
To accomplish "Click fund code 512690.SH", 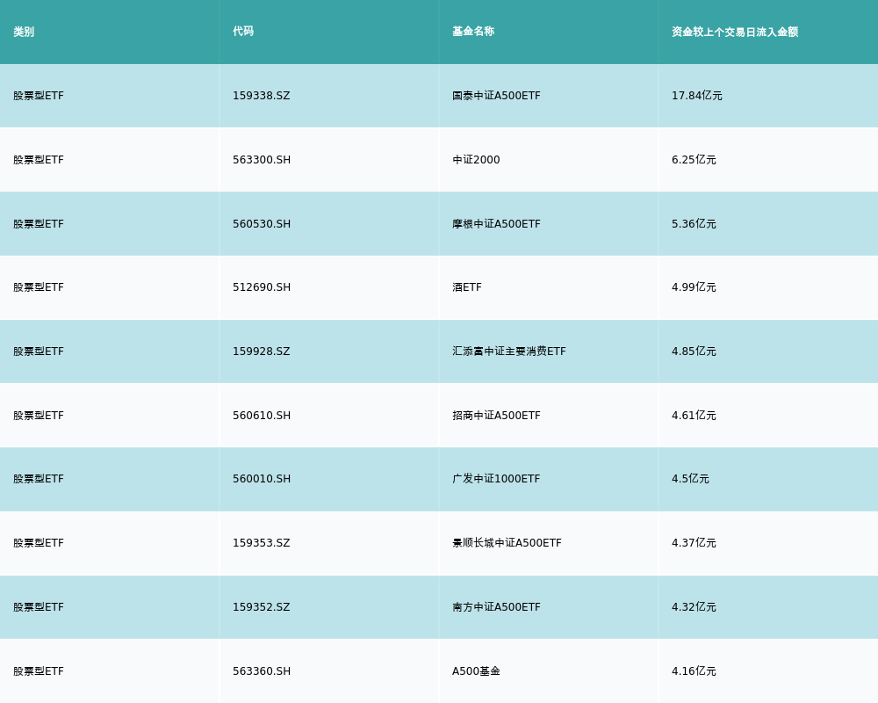I will 261,287.
